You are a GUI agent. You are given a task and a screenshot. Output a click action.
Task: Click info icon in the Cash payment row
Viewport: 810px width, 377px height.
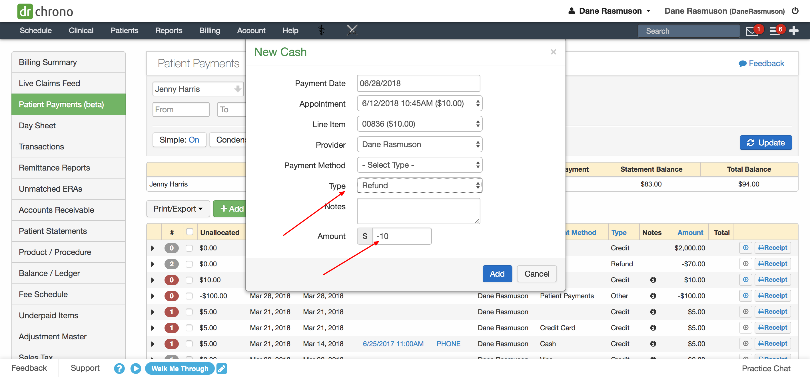(x=653, y=344)
